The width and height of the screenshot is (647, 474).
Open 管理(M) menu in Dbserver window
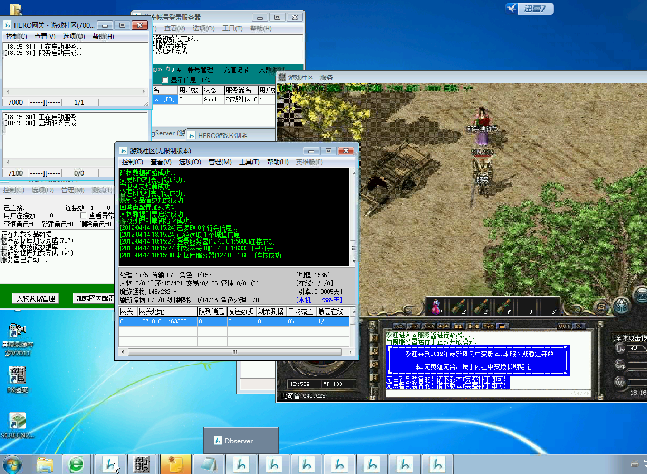click(x=73, y=190)
